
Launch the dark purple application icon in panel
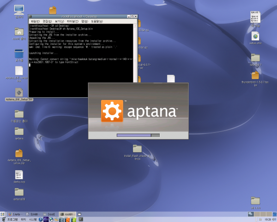[46, 220]
